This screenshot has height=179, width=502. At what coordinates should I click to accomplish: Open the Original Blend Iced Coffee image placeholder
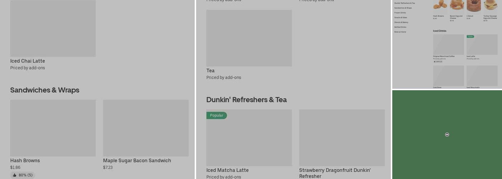tap(449, 45)
